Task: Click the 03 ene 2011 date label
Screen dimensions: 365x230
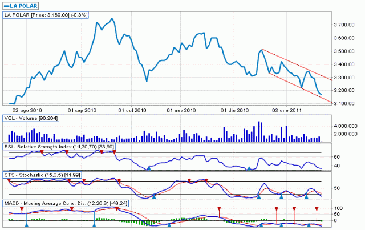Action: click(x=287, y=110)
